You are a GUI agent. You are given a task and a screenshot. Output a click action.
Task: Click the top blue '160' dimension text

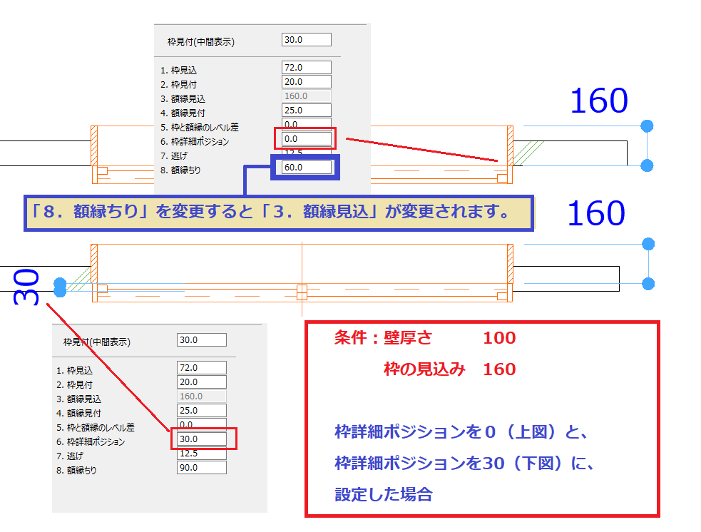(x=599, y=101)
